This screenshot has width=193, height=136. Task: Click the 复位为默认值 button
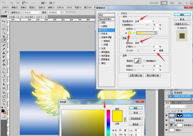point(153,75)
